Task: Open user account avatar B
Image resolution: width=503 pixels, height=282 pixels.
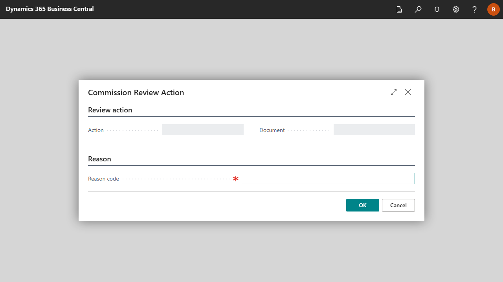Action: pyautogui.click(x=494, y=9)
